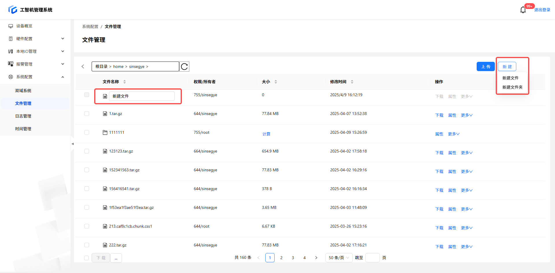Open the 1111111 folder icon
Viewport: 555px width, 273px height.
(x=105, y=133)
